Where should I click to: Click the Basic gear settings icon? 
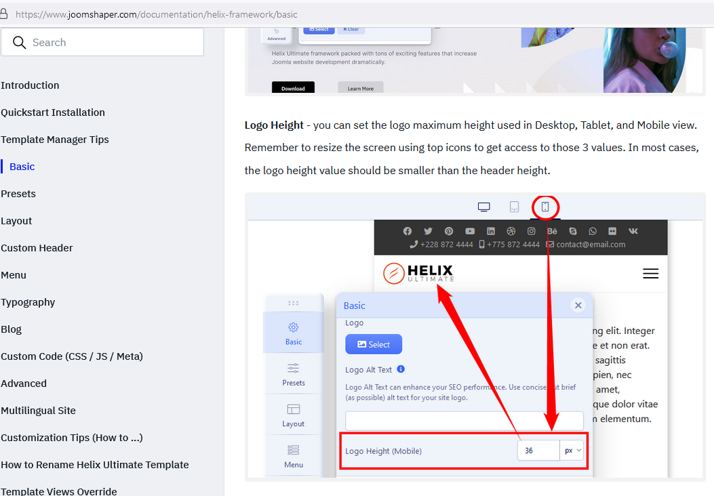click(293, 328)
